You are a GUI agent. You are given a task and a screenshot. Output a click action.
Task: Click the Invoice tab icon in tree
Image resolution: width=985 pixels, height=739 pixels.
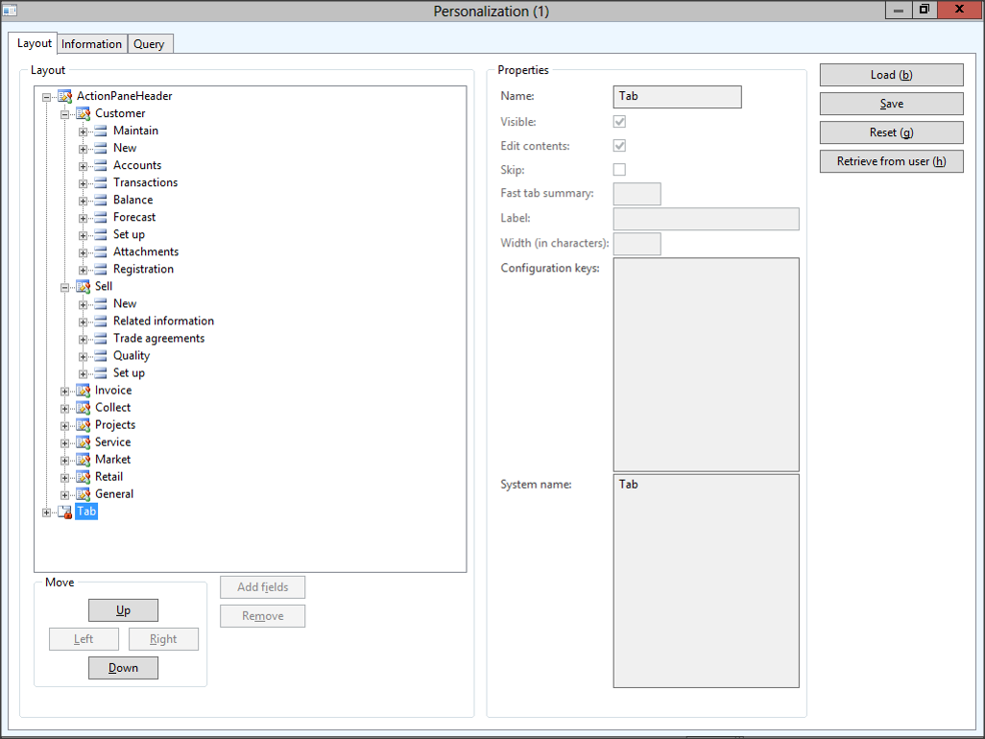pyautogui.click(x=83, y=391)
